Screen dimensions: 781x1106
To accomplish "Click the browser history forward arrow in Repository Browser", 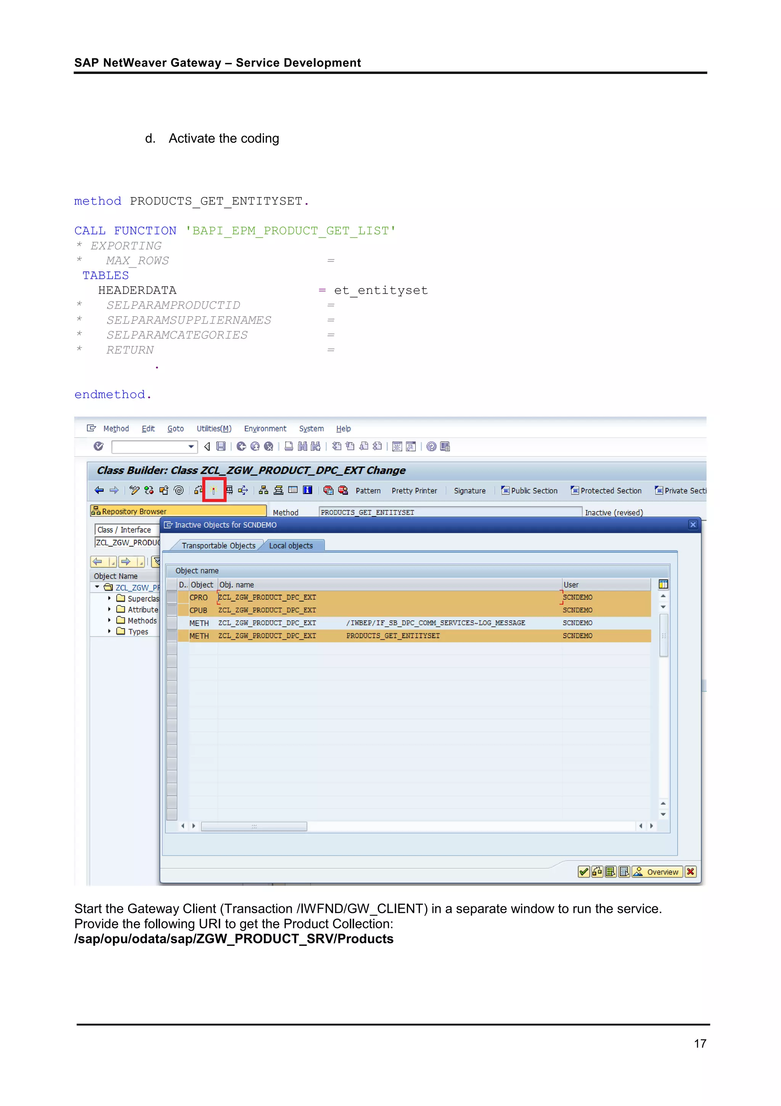I will pyautogui.click(x=126, y=562).
